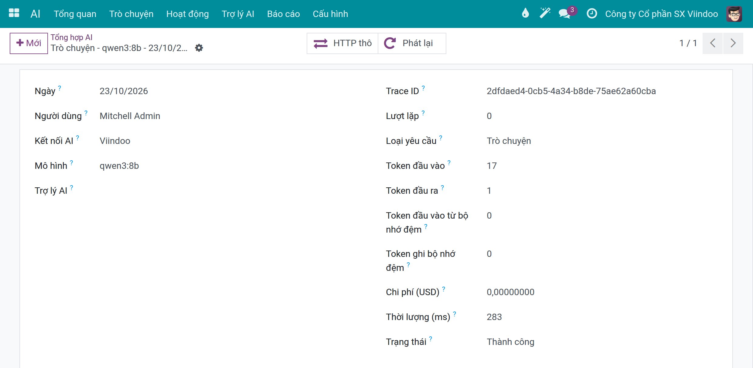Click the 1 / 1 pager counter
753x368 pixels.
click(688, 43)
